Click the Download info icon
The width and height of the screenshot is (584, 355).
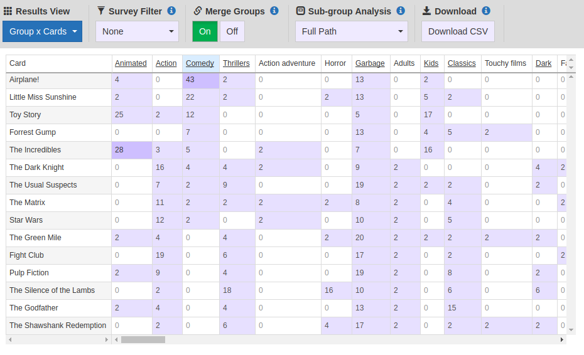pos(485,11)
